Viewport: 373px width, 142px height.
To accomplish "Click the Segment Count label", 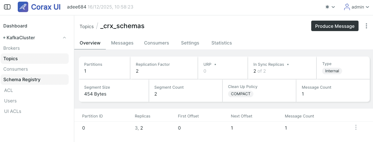I will (x=169, y=87).
